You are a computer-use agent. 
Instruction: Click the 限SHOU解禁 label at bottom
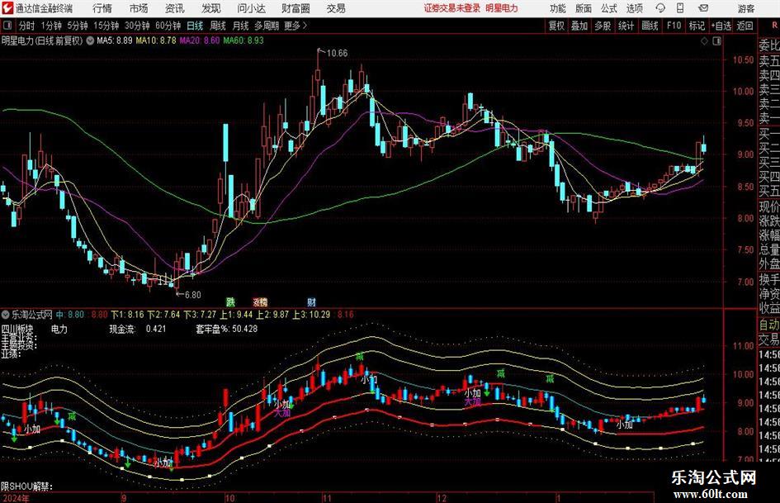[x=27, y=486]
